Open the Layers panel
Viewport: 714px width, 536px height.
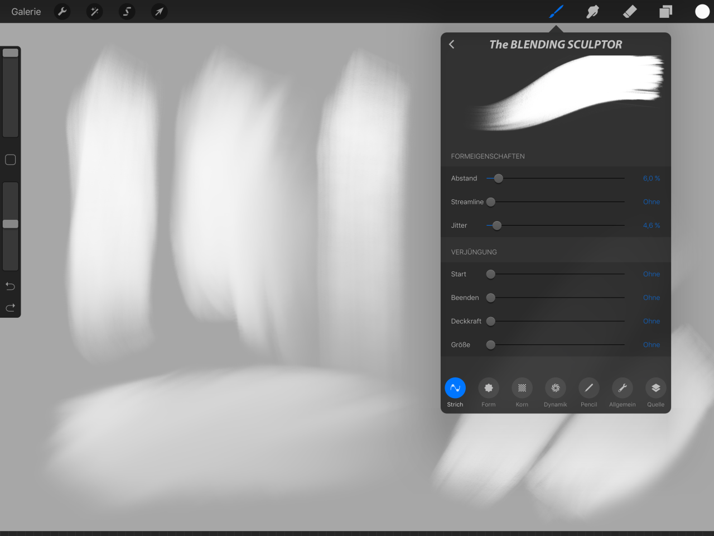665,12
